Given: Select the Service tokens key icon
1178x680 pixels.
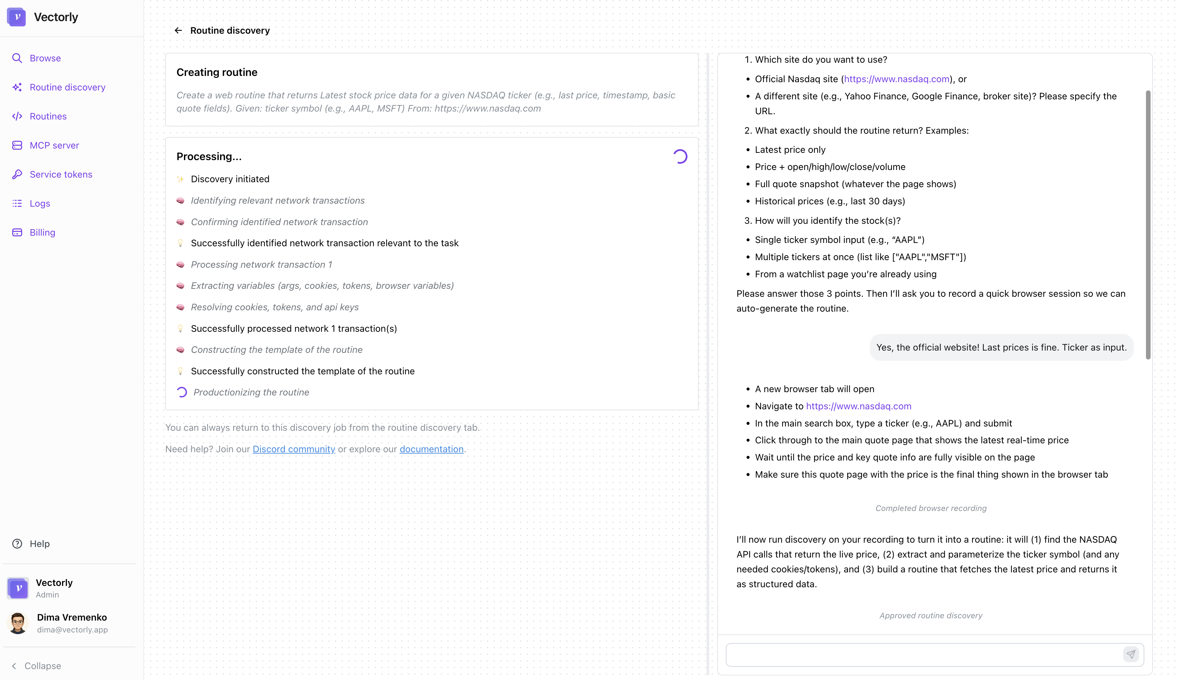Looking at the screenshot, I should (17, 174).
